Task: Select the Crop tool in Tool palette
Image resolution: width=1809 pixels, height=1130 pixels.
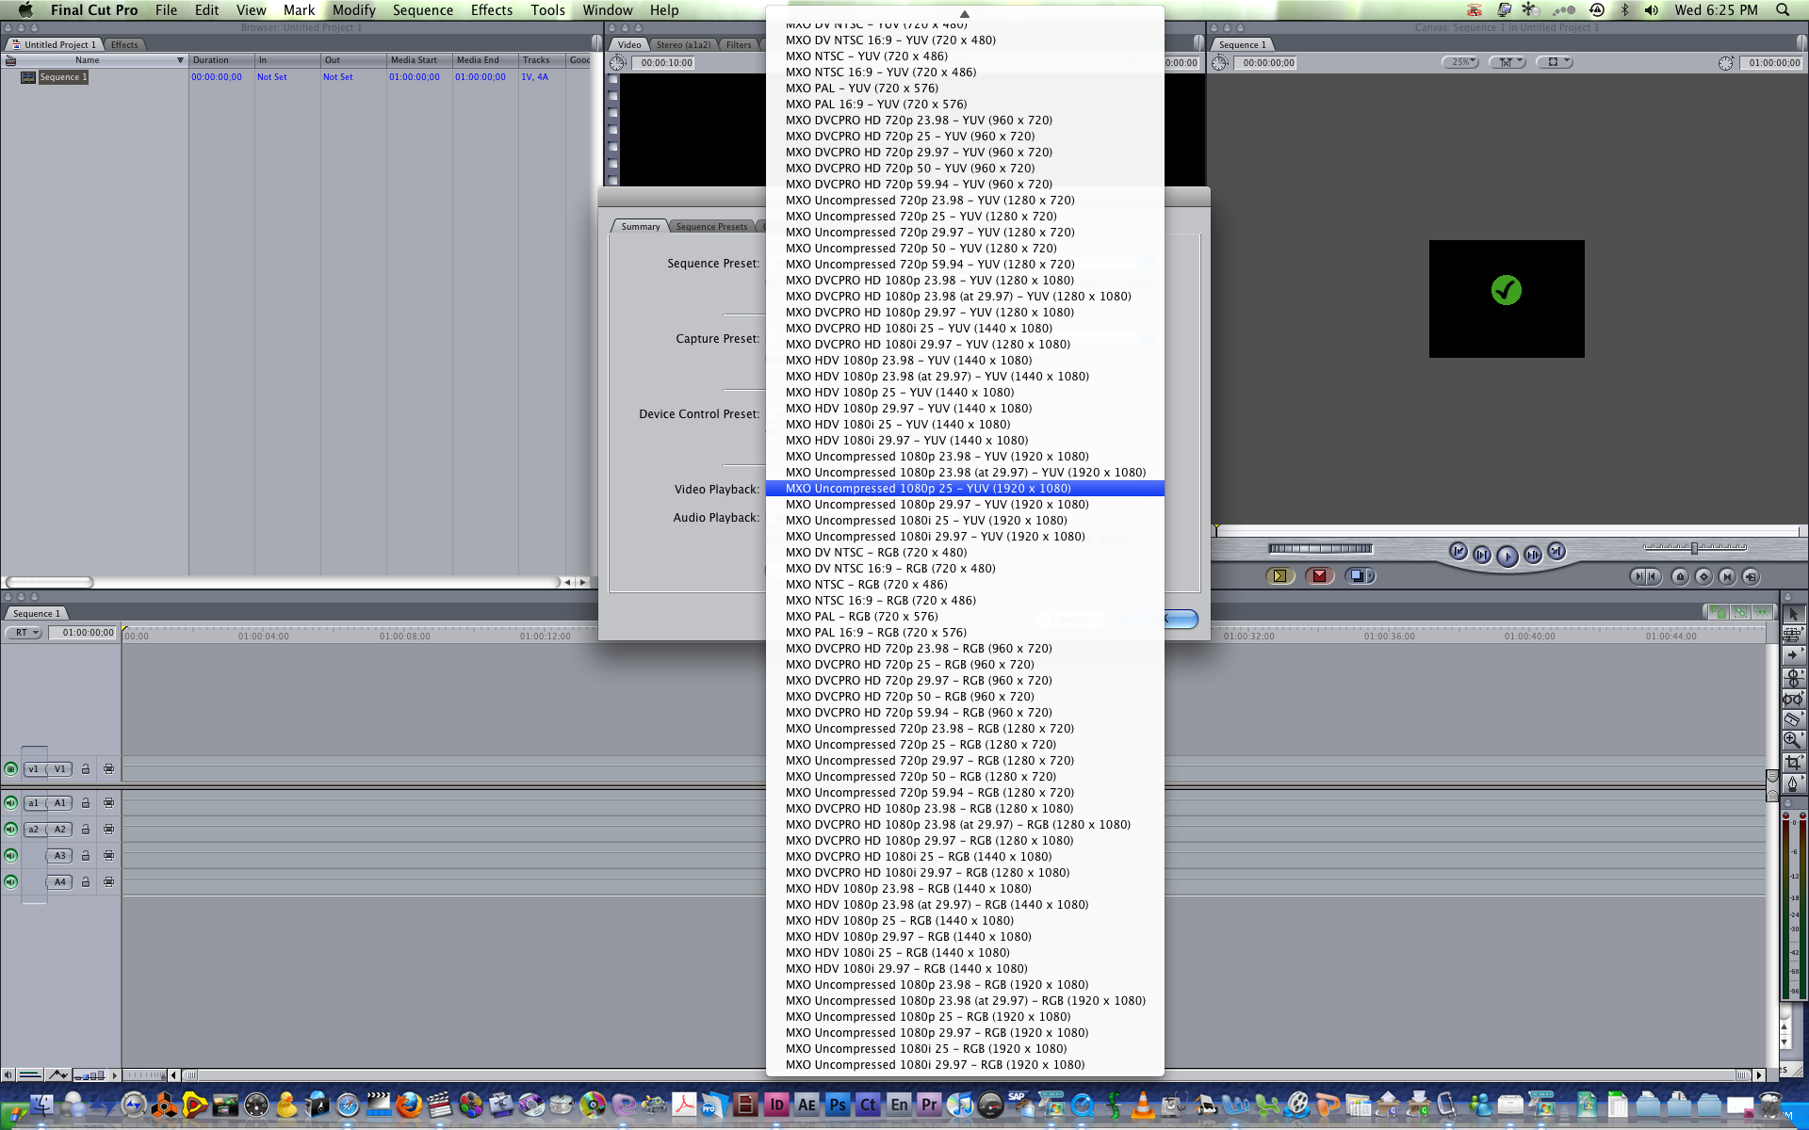Action: [1792, 761]
